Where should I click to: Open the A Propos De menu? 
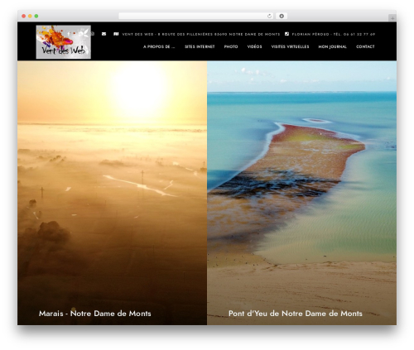[159, 46]
